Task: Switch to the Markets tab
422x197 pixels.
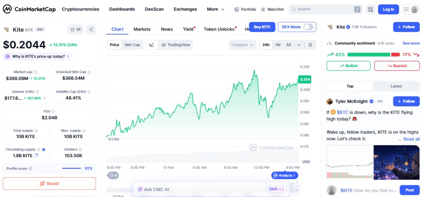Action: (142, 29)
